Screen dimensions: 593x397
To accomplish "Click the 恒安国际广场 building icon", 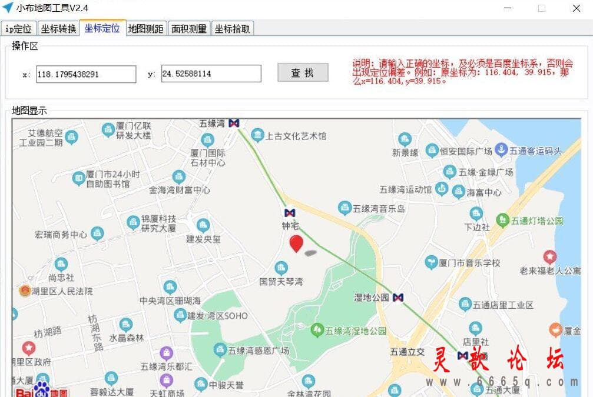I will coord(432,151).
